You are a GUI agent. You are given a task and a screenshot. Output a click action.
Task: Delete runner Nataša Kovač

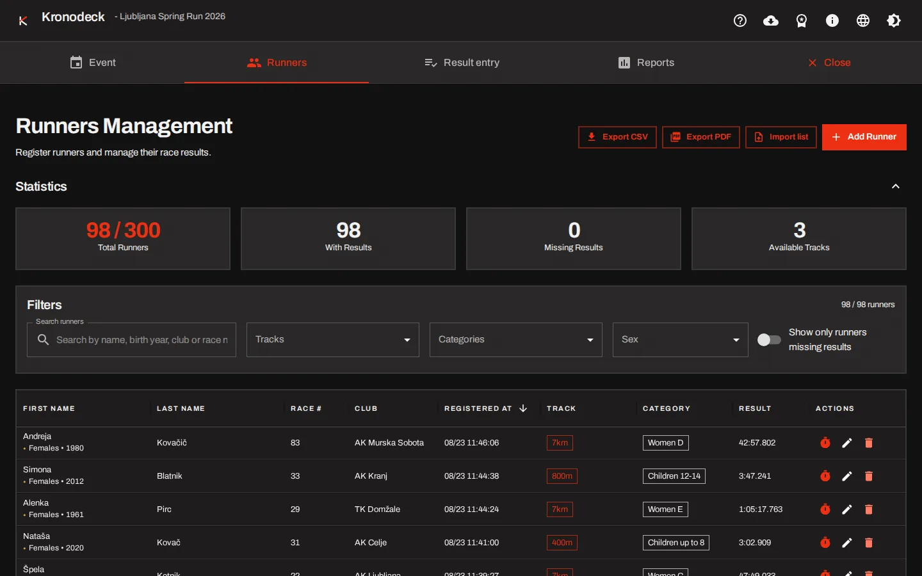pos(869,543)
